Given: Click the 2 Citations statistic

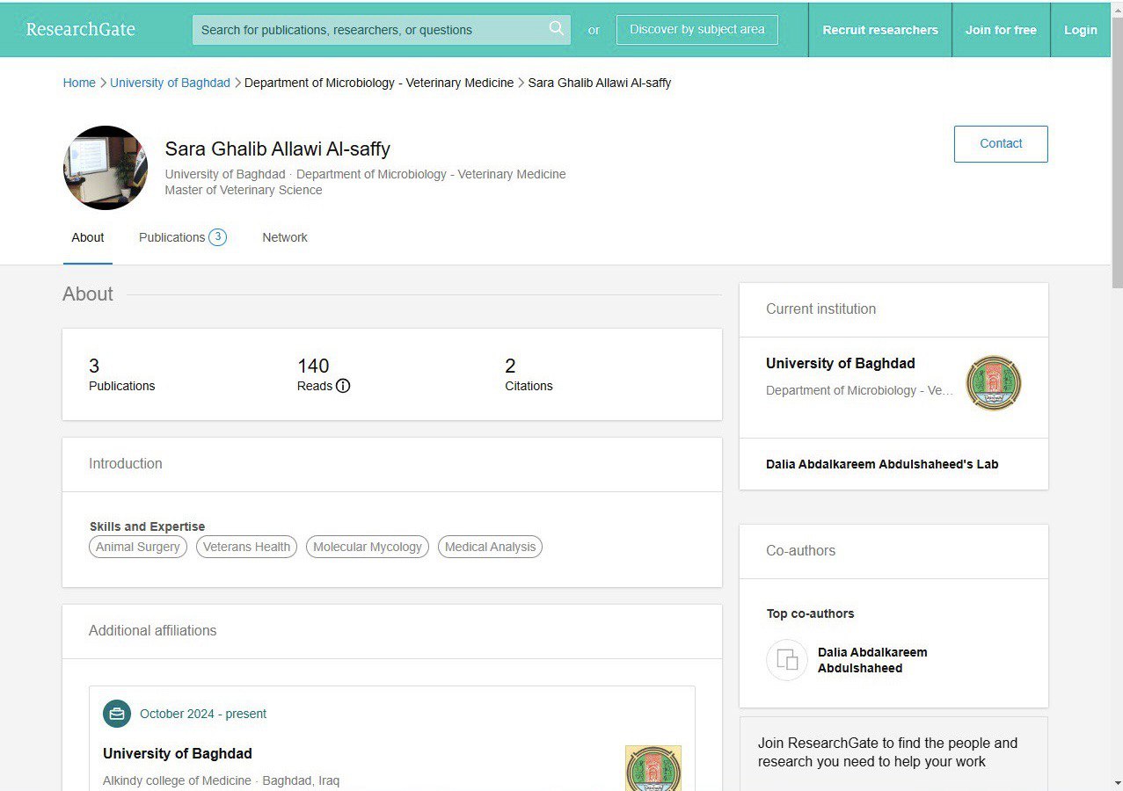Looking at the screenshot, I should pos(529,374).
